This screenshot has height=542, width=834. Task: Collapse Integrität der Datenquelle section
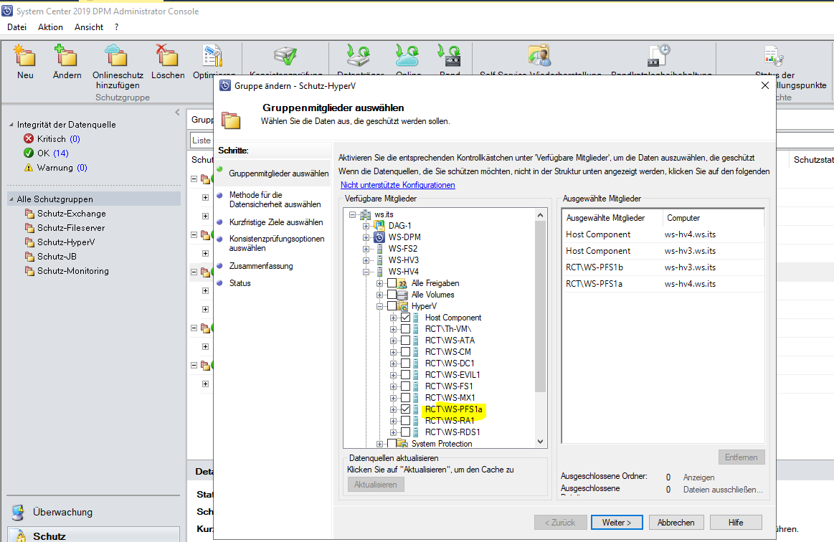tap(11, 125)
